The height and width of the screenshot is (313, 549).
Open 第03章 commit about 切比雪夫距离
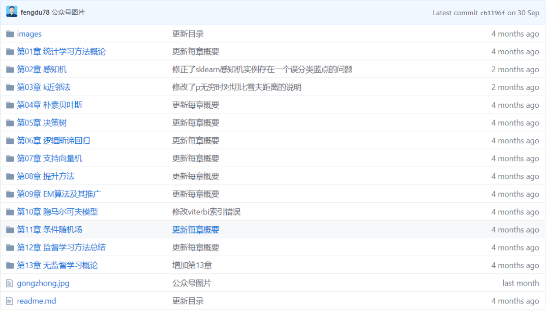(237, 87)
